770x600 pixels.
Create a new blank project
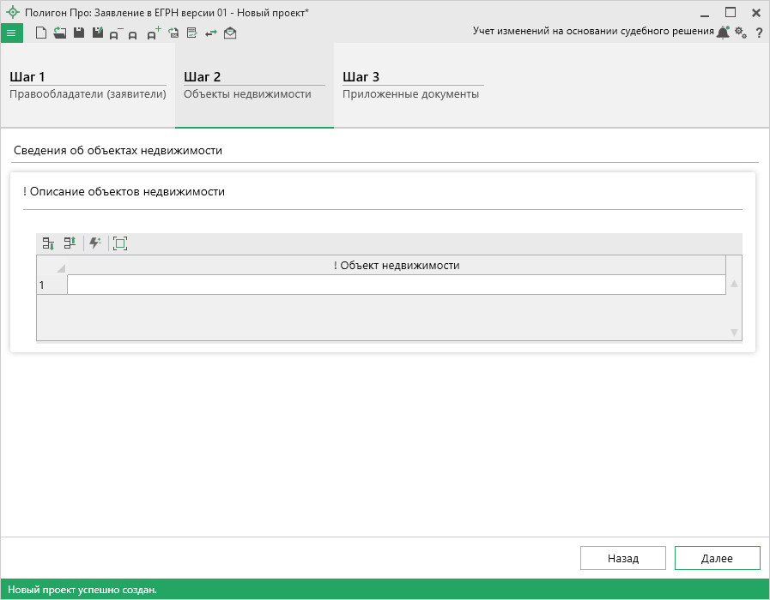pos(40,33)
